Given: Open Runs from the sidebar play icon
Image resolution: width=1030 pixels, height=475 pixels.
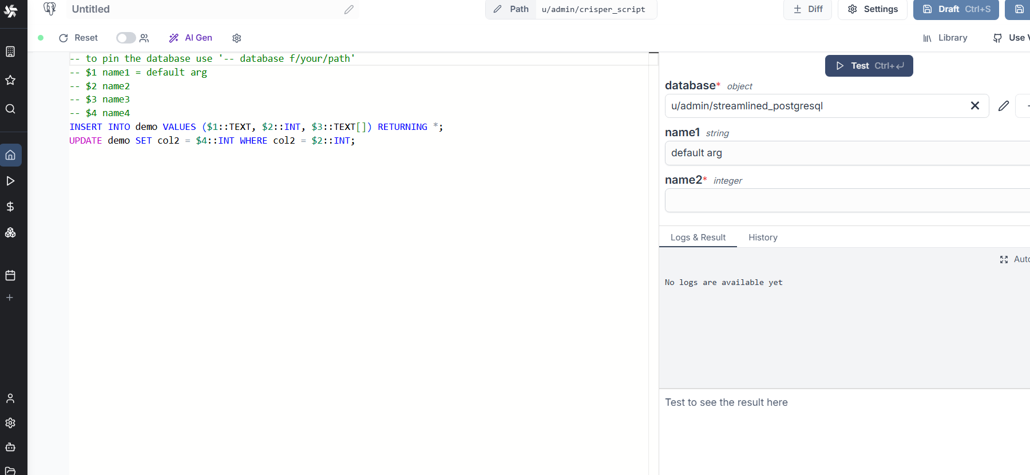Looking at the screenshot, I should (10, 181).
